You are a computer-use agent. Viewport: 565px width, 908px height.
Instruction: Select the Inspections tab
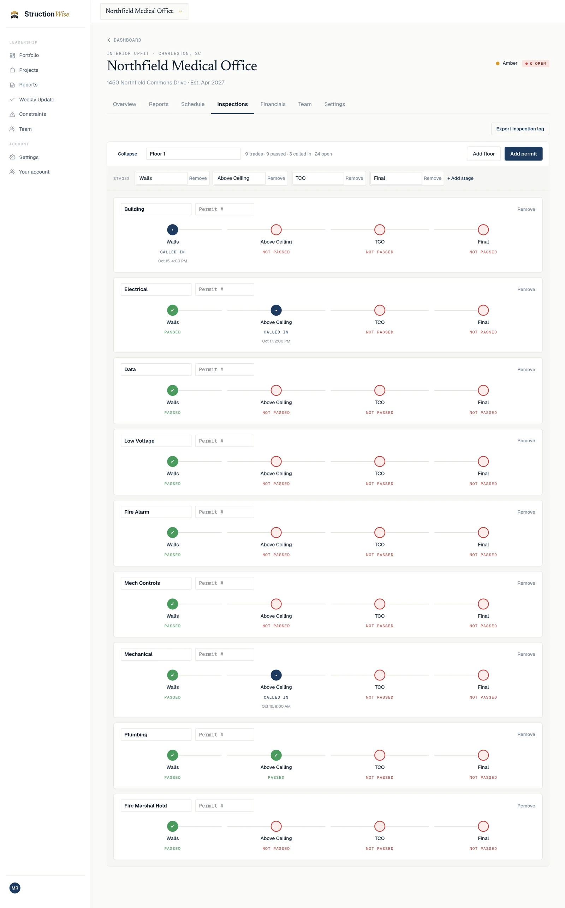click(232, 104)
